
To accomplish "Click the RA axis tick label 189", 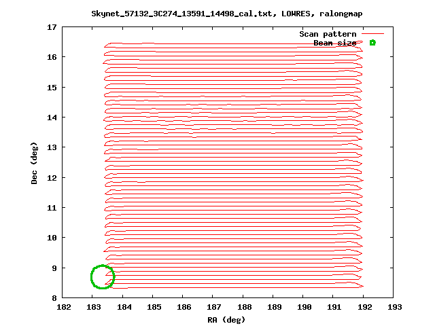I will coord(275,307).
